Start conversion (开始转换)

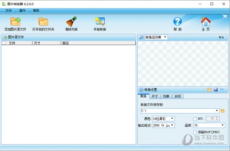coord(100,22)
